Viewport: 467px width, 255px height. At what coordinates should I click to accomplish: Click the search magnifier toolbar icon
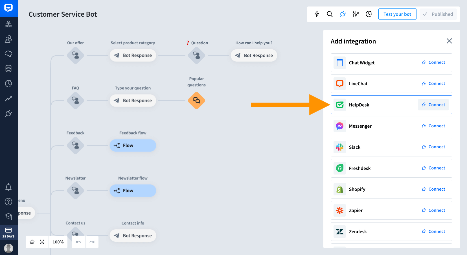330,14
